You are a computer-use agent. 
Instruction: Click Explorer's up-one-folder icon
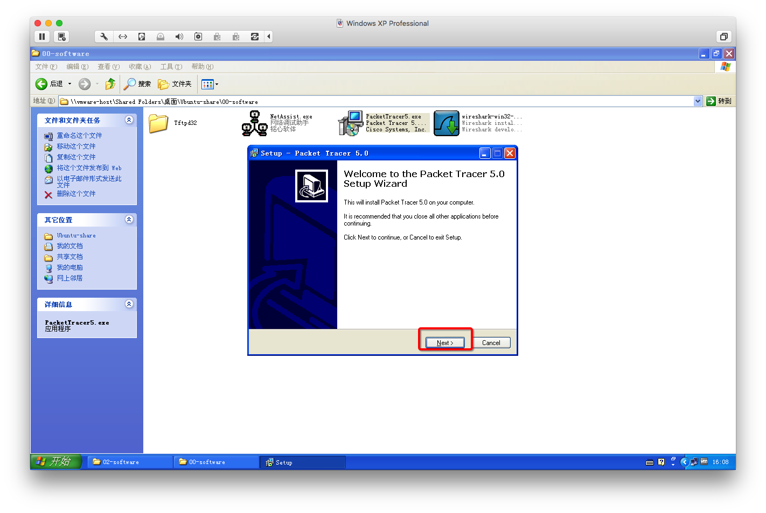tap(110, 84)
